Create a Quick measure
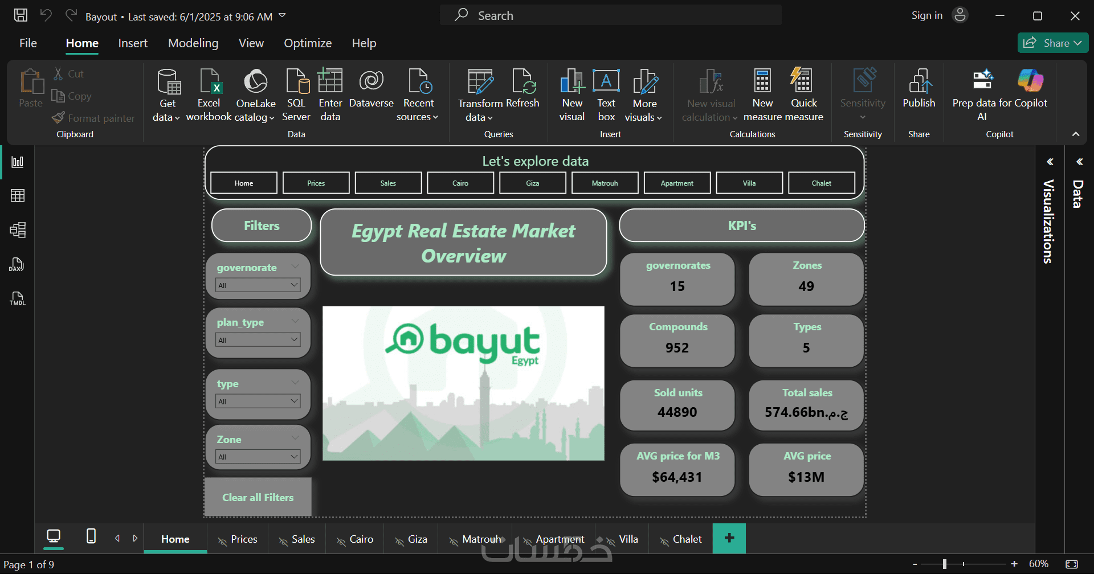 tap(803, 95)
